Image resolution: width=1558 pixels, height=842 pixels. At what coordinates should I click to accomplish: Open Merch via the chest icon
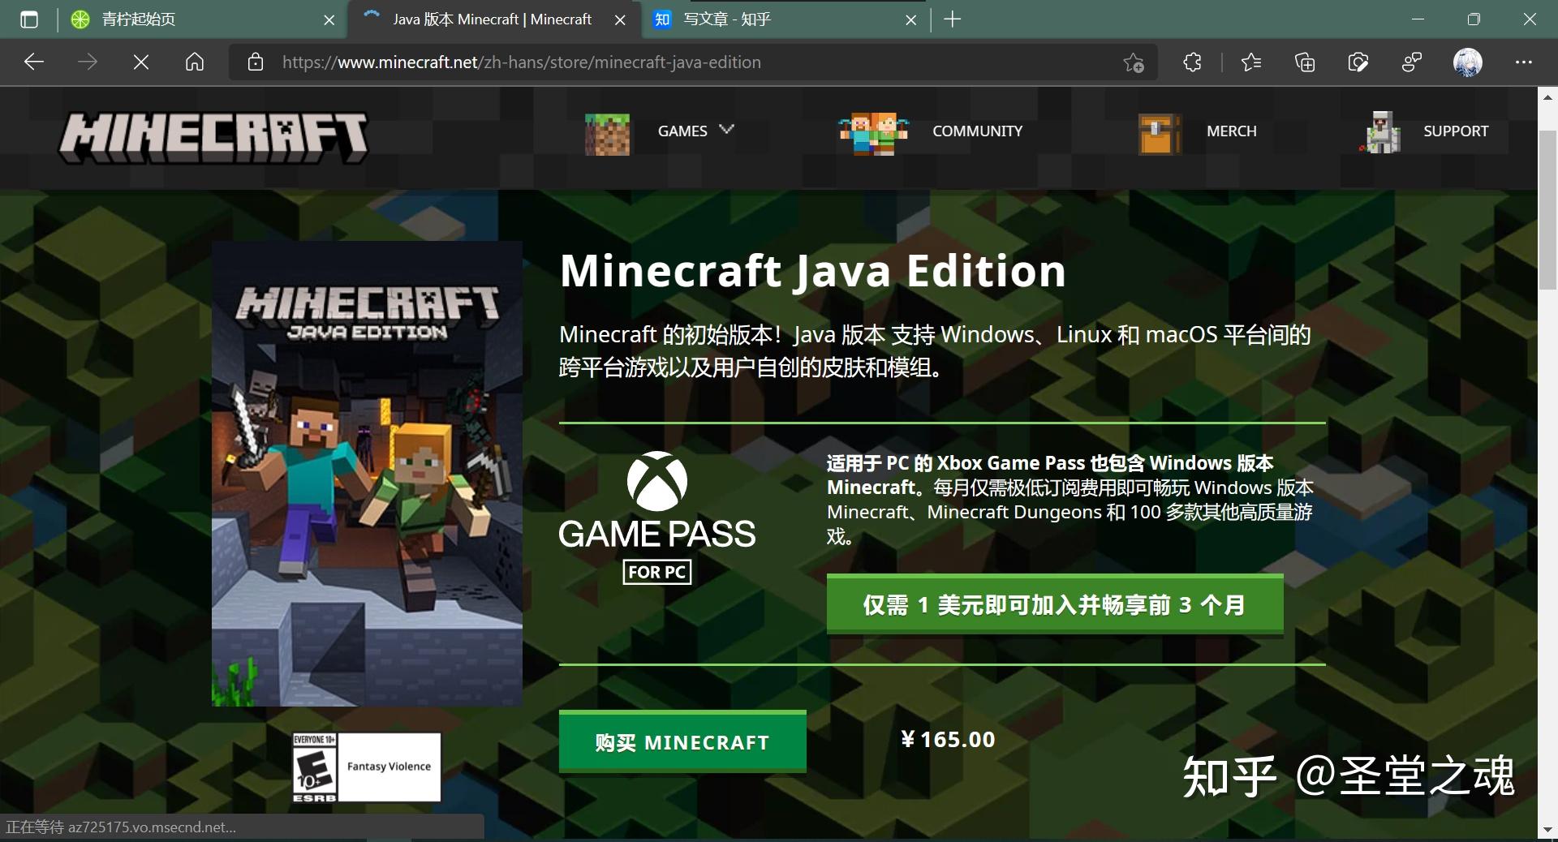[1156, 132]
